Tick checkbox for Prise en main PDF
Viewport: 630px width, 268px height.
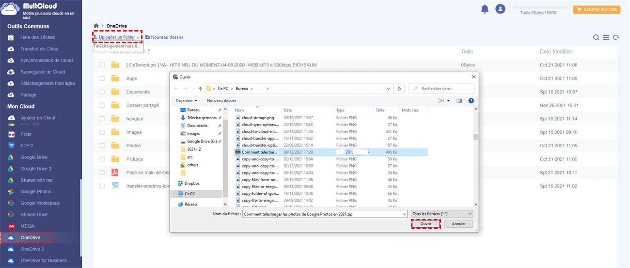click(x=102, y=173)
